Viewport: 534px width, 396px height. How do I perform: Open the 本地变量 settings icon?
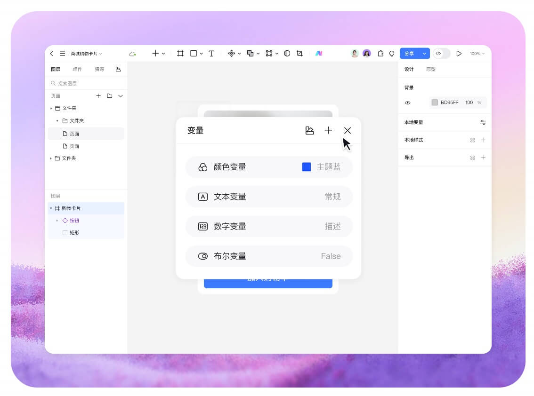pos(483,122)
